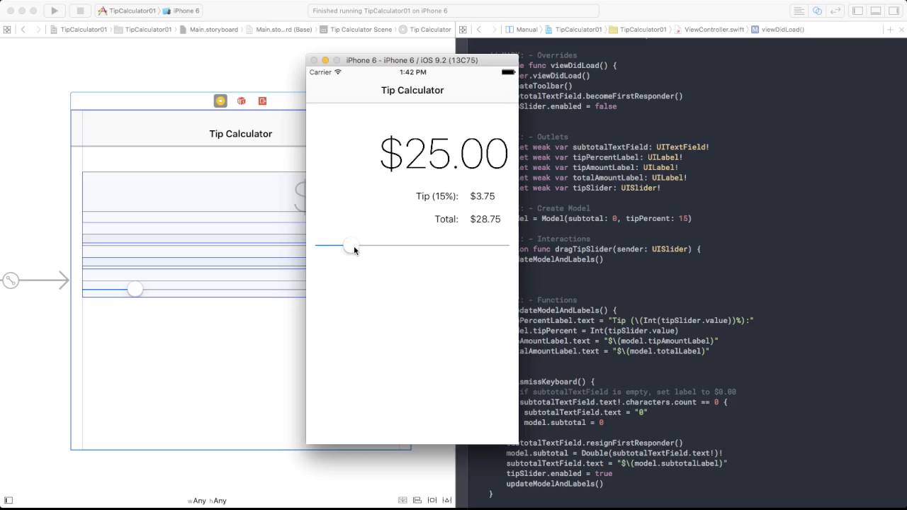Click the Total: label in simulator
This screenshot has height=510, width=907.
pyautogui.click(x=446, y=220)
